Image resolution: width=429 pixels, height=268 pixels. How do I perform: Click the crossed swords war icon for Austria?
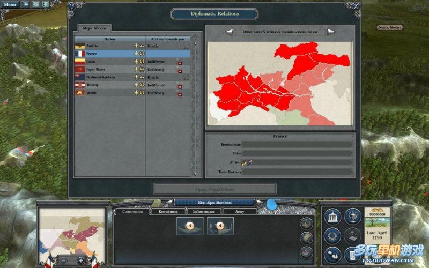pos(186,46)
